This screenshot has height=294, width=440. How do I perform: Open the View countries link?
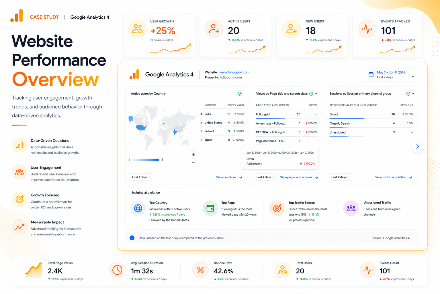point(229,177)
